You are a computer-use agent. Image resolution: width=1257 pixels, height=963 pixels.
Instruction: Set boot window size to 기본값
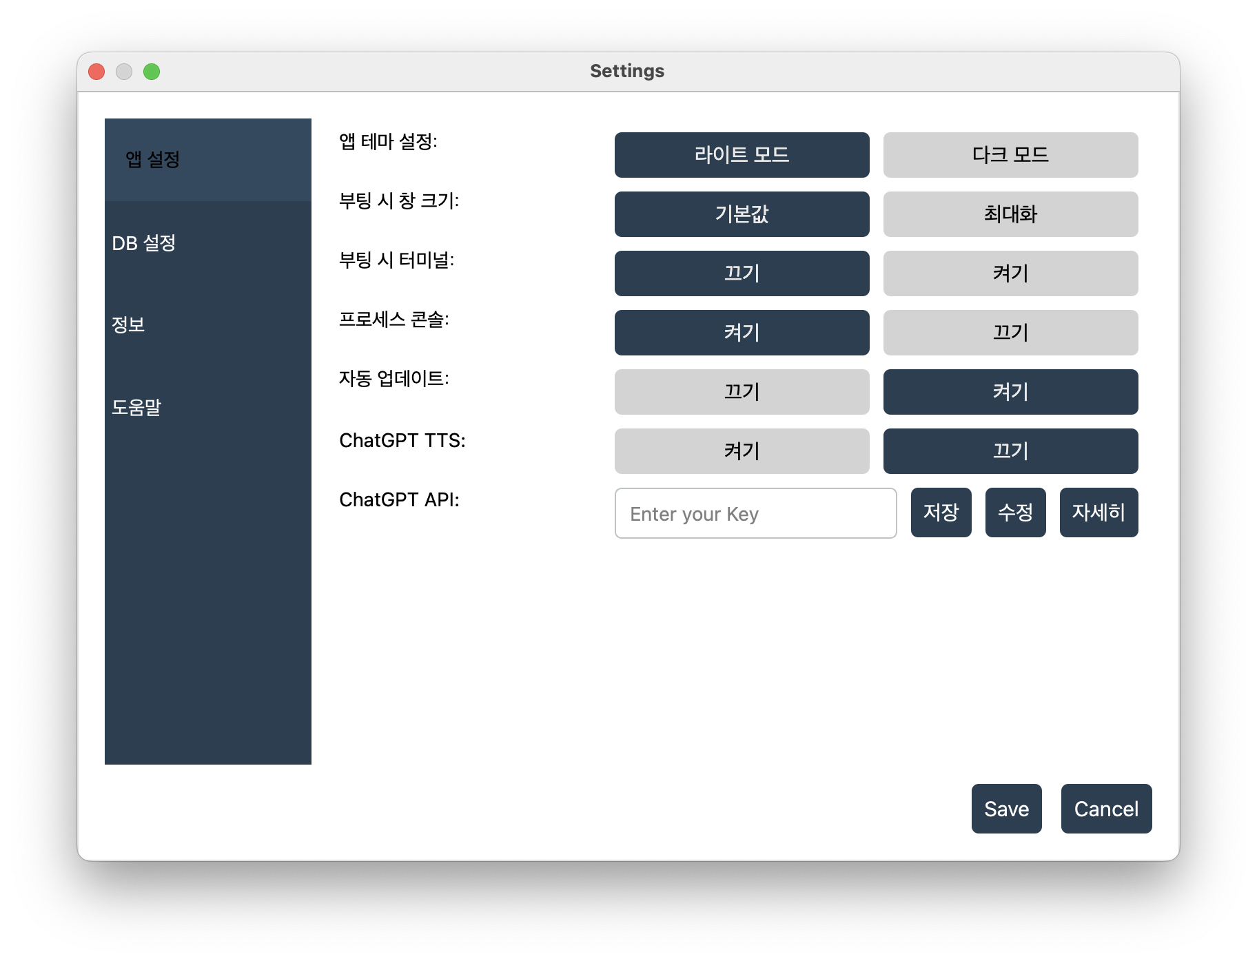(x=742, y=214)
